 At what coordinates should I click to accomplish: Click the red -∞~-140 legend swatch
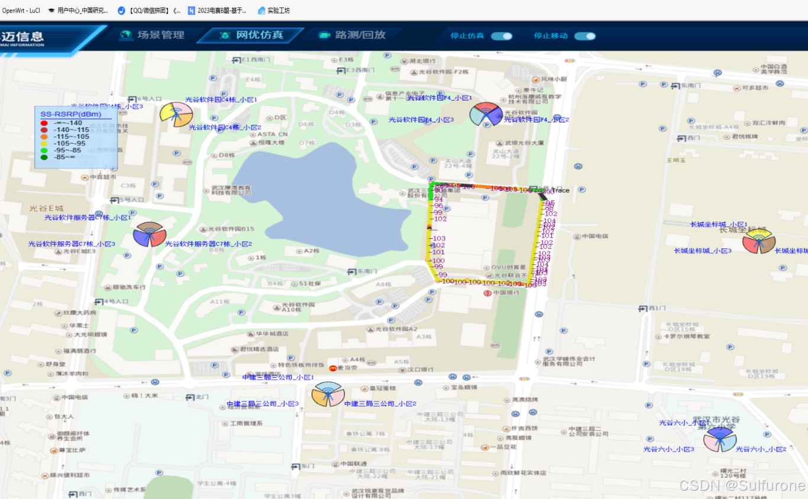(44, 123)
